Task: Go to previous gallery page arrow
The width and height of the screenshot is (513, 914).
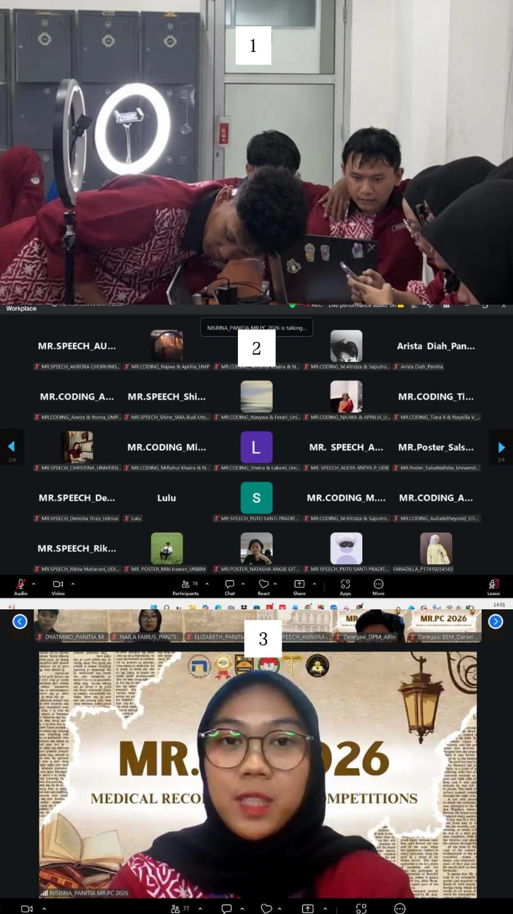Action: coord(11,447)
